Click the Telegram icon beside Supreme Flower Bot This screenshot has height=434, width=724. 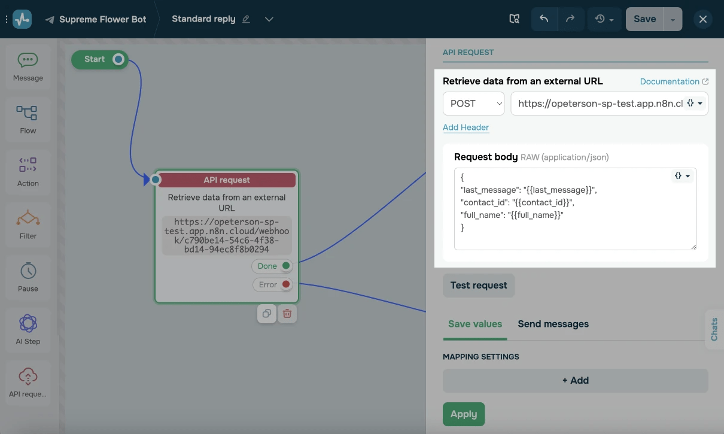[x=50, y=19]
